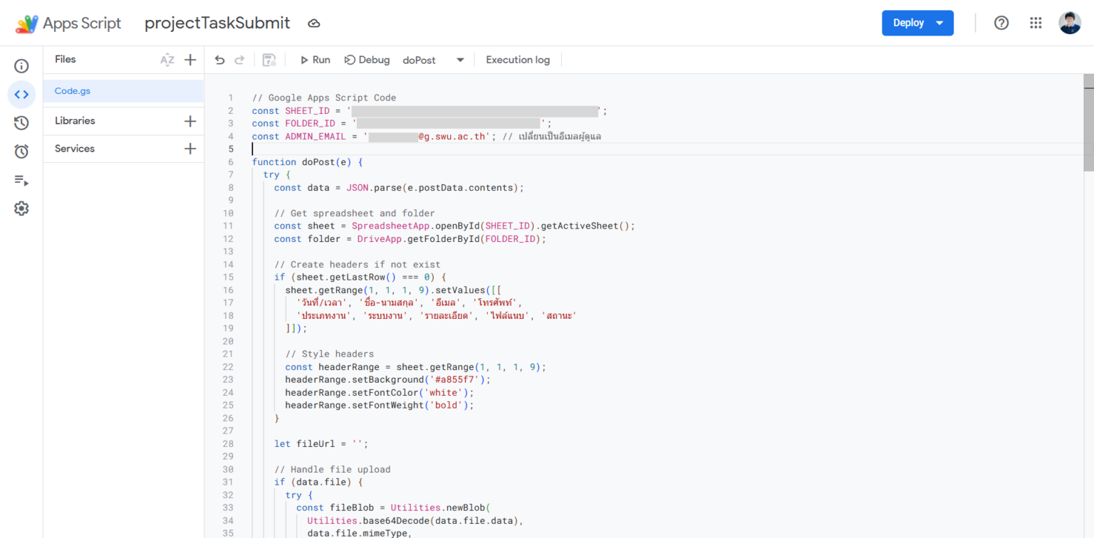Open the Triggers alarm clock icon
The width and height of the screenshot is (1094, 538).
click(x=21, y=151)
